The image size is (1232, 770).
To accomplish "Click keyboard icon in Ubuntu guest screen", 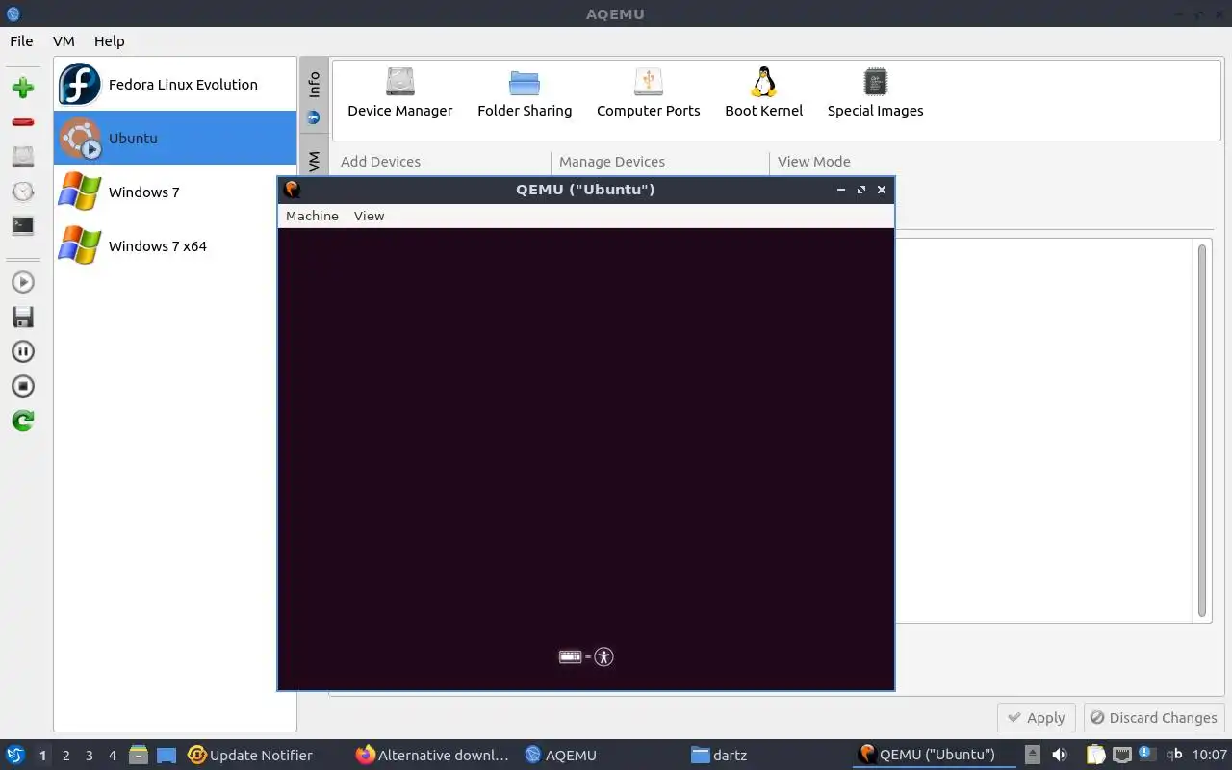I will pos(571,656).
